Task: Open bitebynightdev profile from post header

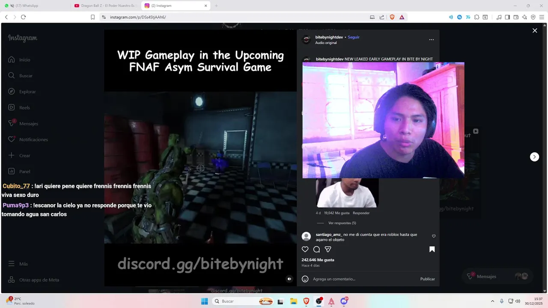Action: point(329,37)
